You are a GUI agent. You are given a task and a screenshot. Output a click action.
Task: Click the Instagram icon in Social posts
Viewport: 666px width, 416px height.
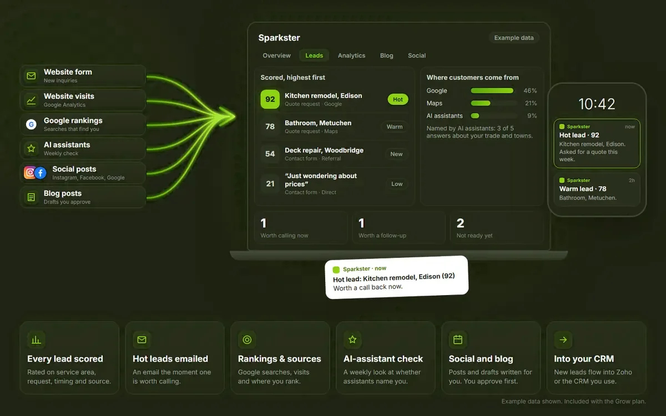tap(30, 173)
